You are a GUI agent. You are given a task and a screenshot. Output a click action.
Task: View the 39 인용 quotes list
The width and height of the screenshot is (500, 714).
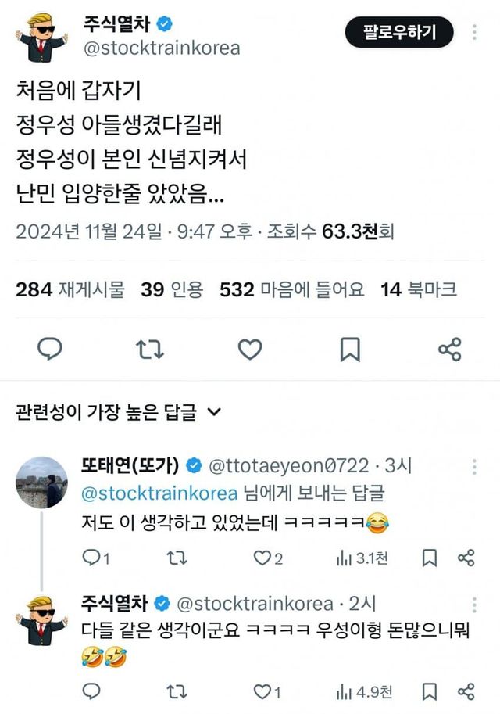point(172,290)
